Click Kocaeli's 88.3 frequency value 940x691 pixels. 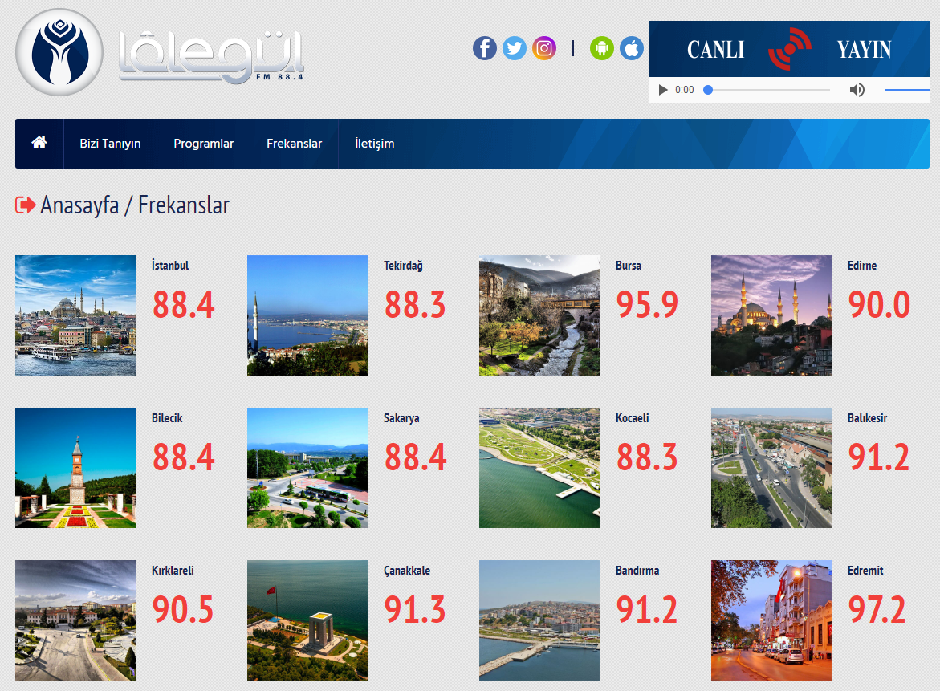click(648, 457)
